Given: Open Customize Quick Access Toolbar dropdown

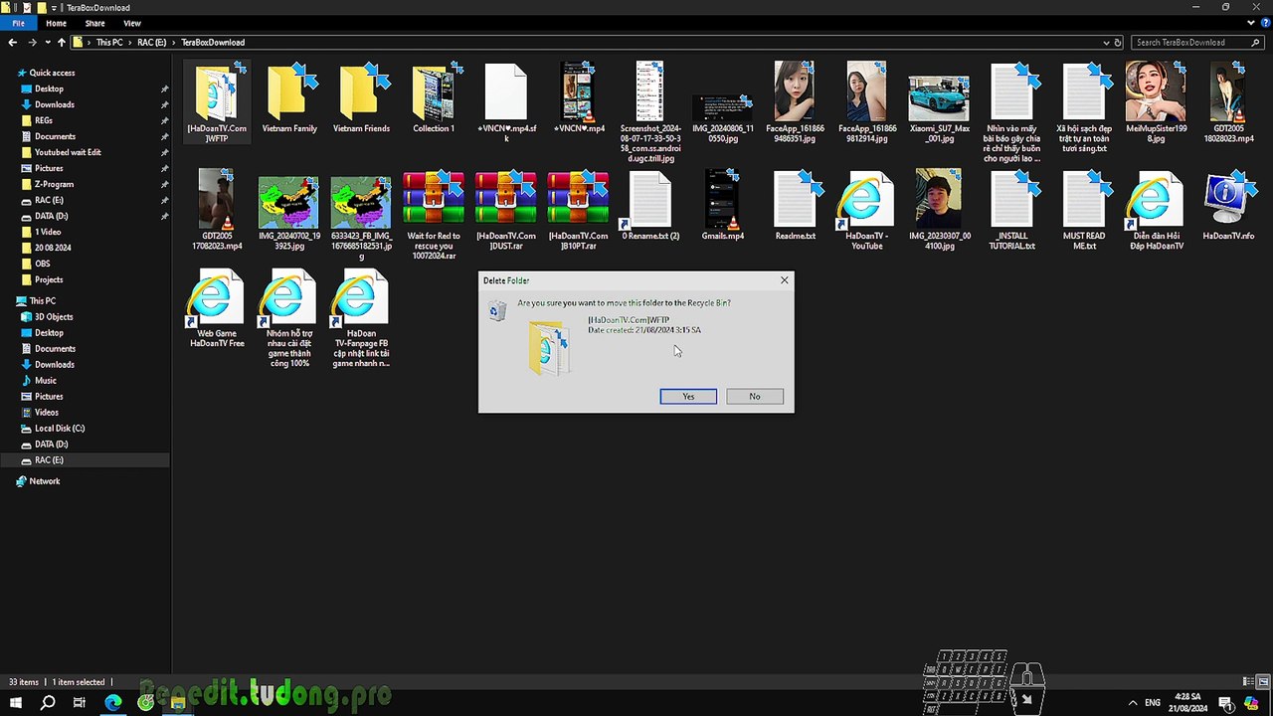Looking at the screenshot, I should pyautogui.click(x=53, y=7).
